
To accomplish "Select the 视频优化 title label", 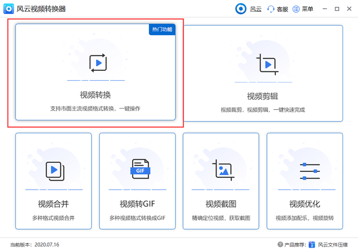I will tap(305, 204).
